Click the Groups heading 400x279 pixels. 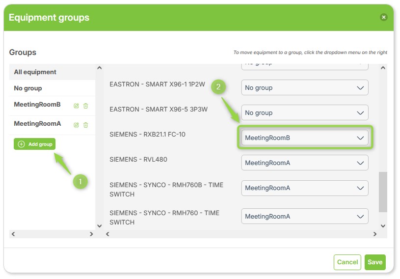[x=23, y=53]
